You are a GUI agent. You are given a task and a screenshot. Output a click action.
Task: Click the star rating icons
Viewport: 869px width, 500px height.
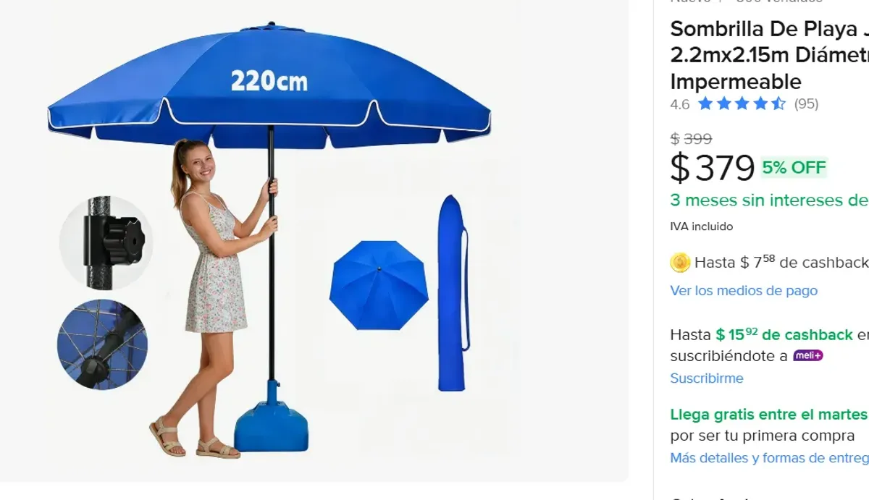click(x=742, y=103)
